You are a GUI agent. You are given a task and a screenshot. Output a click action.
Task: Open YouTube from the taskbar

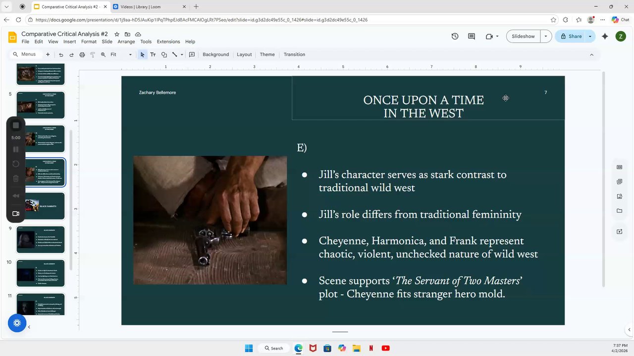point(386,348)
